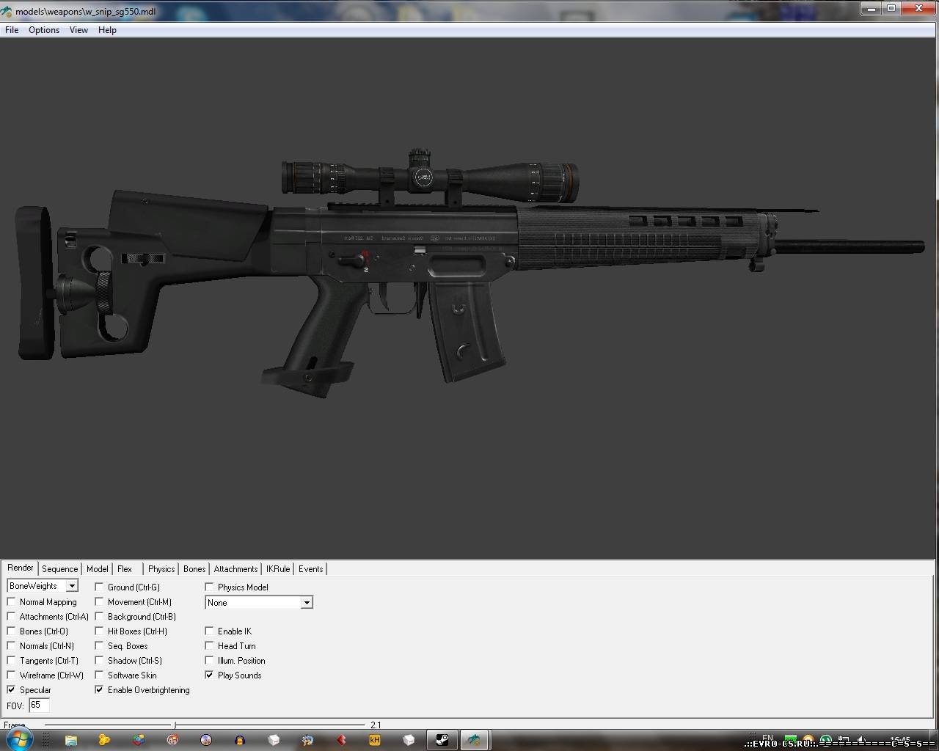
Task: Open the Attachments tab
Action: [235, 569]
